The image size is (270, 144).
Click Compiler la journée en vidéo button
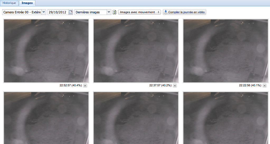pyautogui.click(x=184, y=12)
